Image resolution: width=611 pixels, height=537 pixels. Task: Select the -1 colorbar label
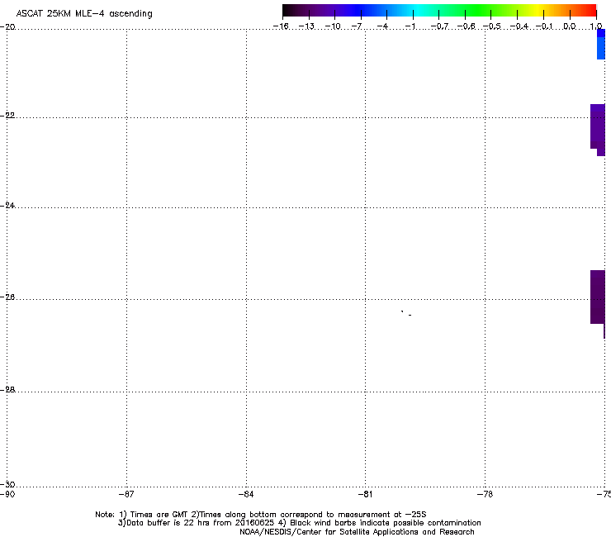pyautogui.click(x=410, y=26)
